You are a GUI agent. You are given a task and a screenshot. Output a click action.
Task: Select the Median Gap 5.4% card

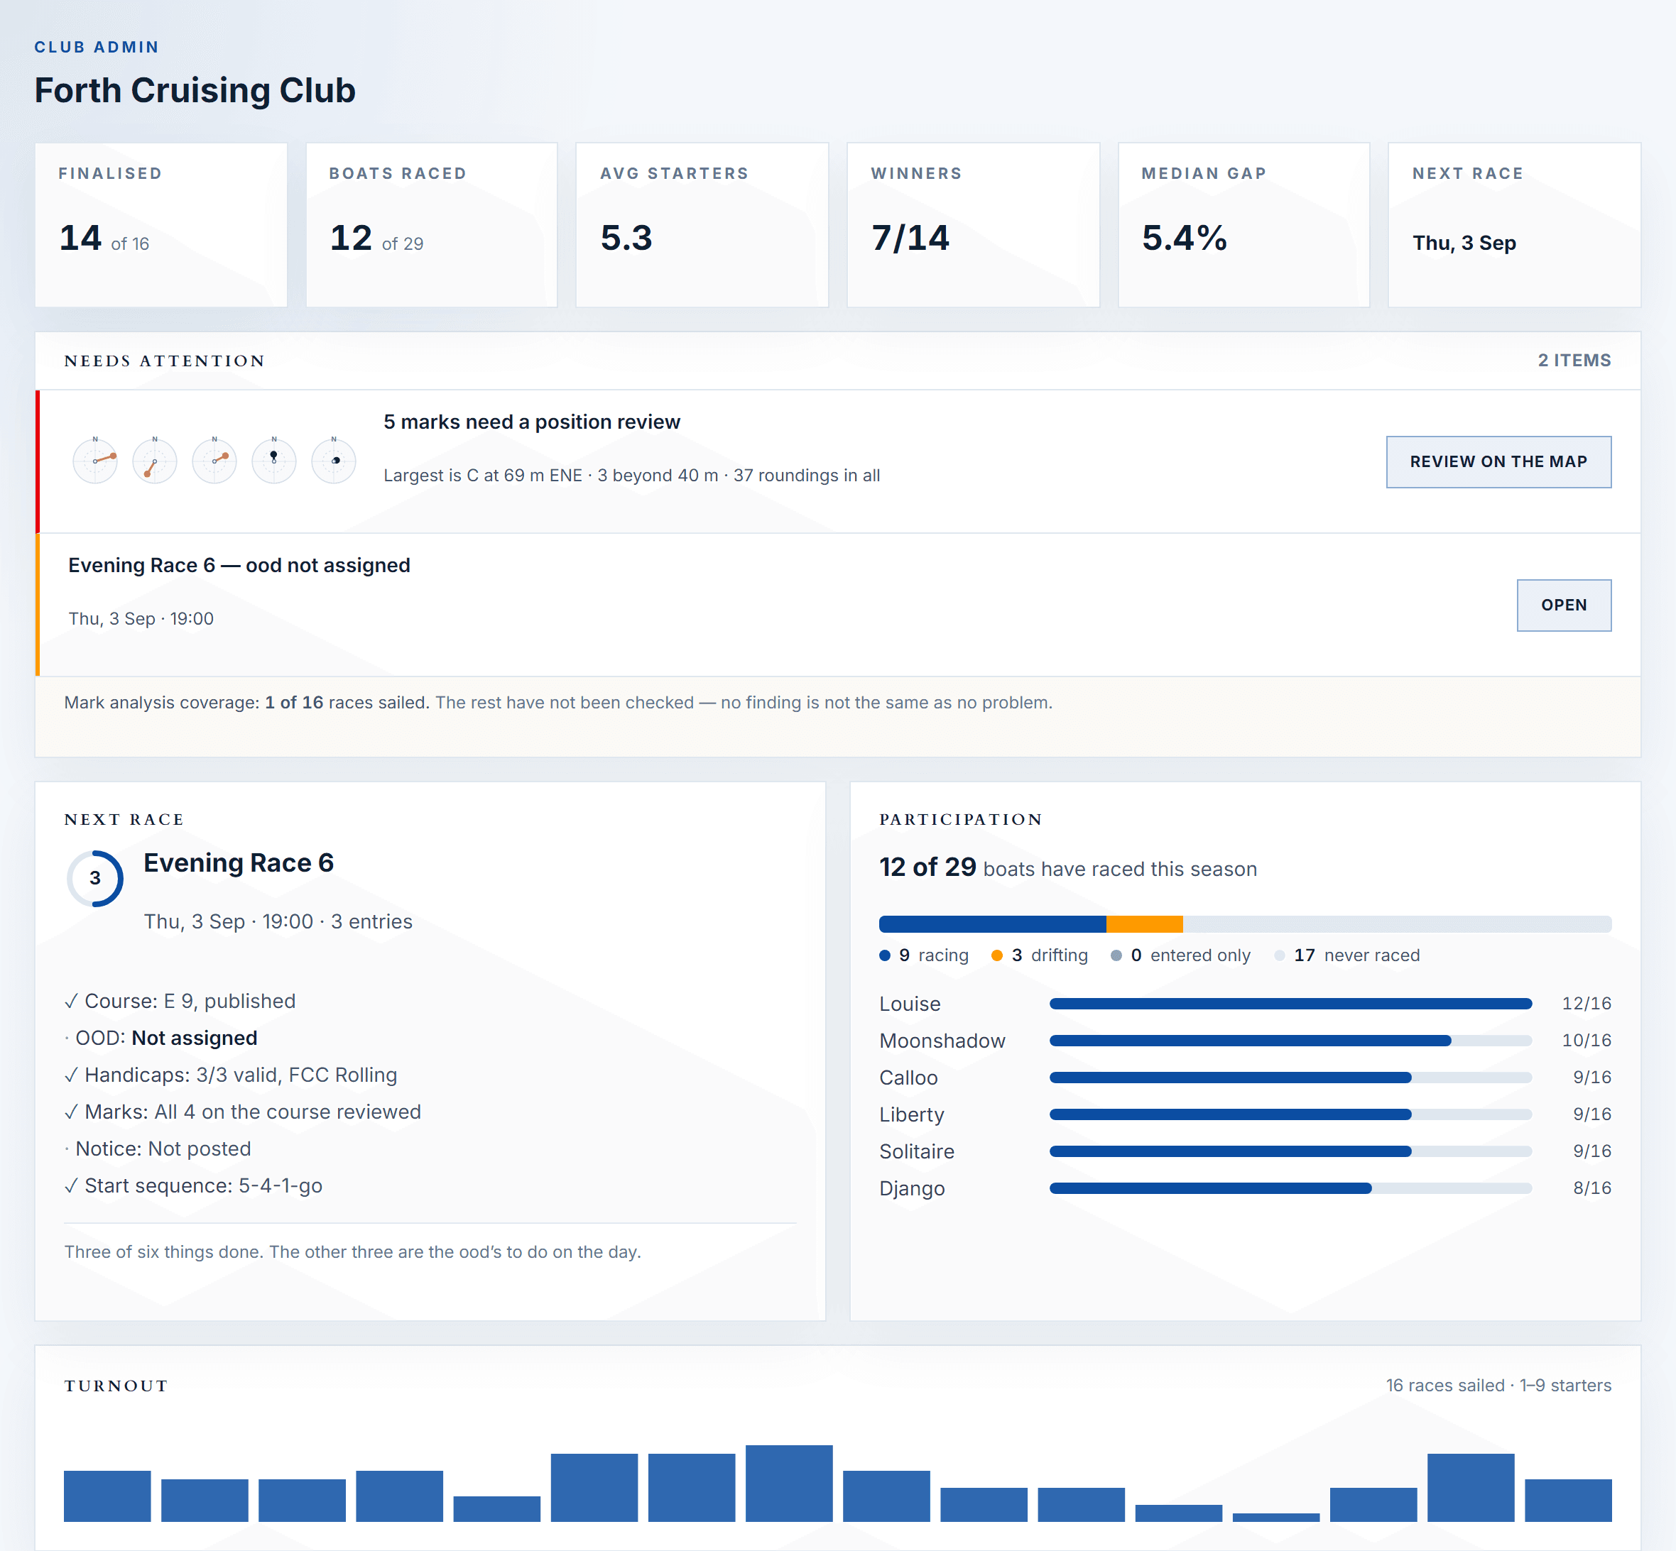pos(1244,225)
